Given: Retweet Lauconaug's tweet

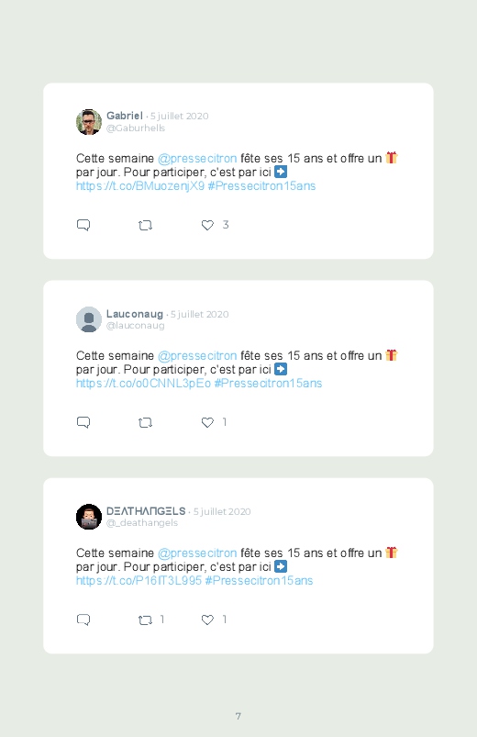Looking at the screenshot, I should coord(145,423).
